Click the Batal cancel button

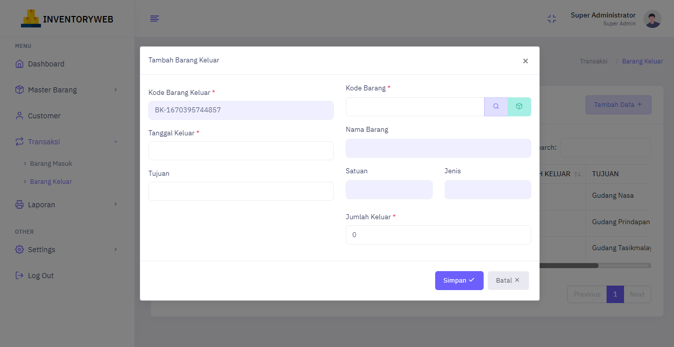(508, 281)
